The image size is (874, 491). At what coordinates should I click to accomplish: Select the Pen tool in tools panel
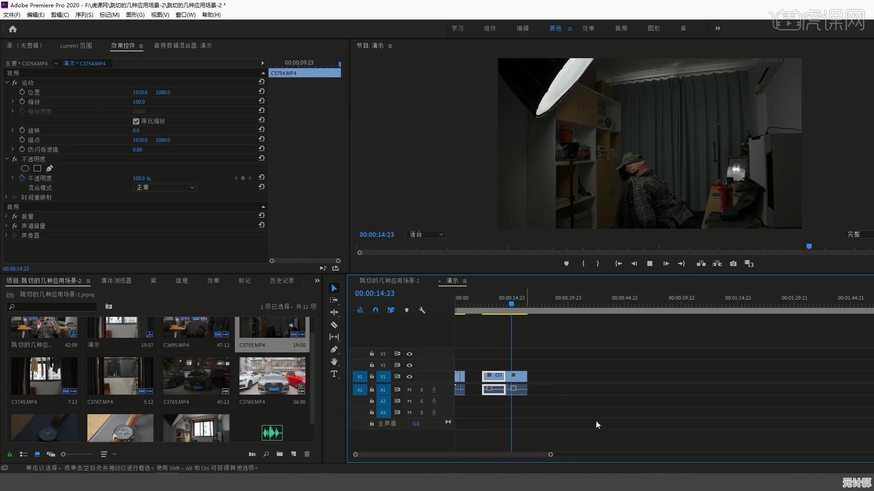pos(334,349)
